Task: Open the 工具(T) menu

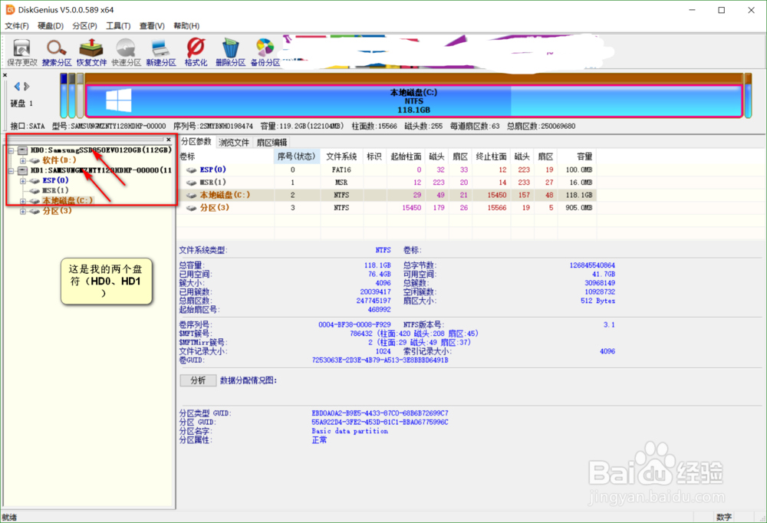Action: tap(118, 25)
